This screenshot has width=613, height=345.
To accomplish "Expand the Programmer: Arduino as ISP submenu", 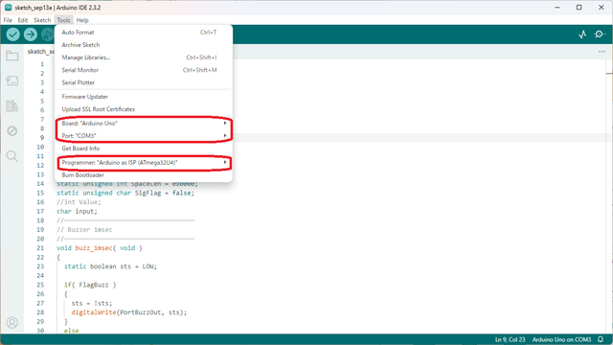I will pos(144,162).
